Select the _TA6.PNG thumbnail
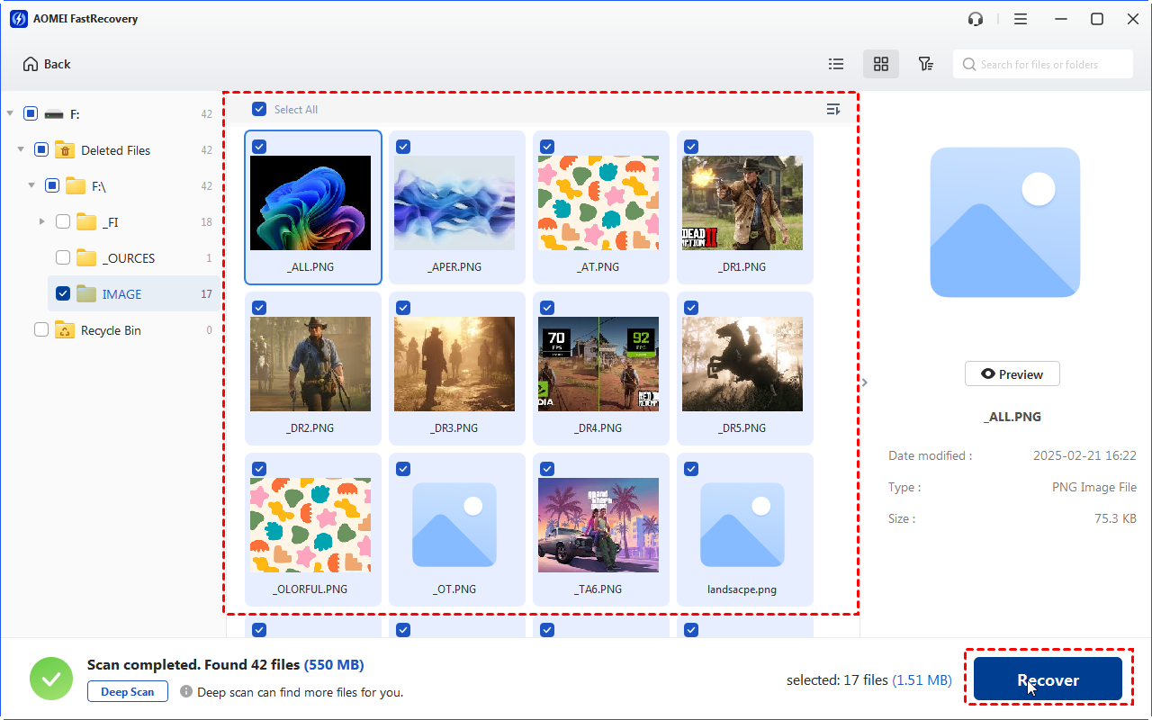The image size is (1152, 720). click(598, 525)
